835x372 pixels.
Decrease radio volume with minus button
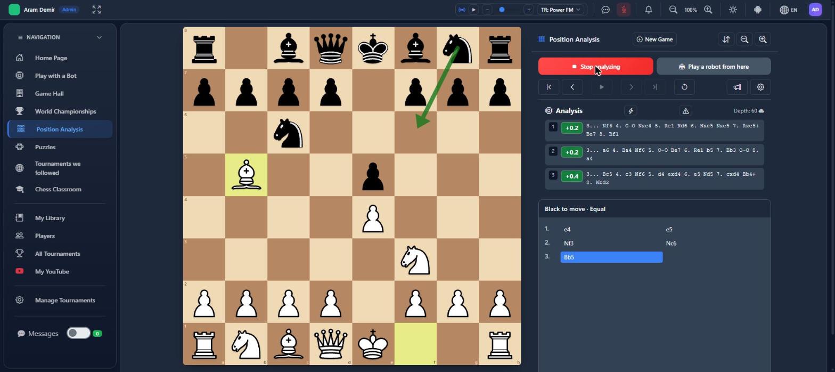pyautogui.click(x=487, y=10)
